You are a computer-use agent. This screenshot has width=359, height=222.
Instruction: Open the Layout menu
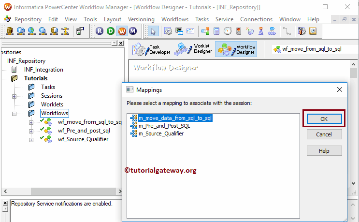click(x=113, y=19)
